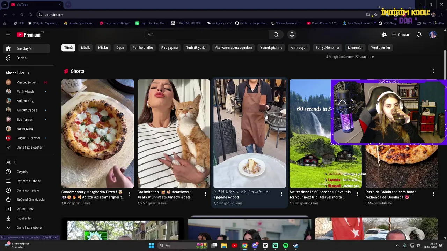
Task: Open options menu for Margherita Pizza short
Action: (x=130, y=194)
